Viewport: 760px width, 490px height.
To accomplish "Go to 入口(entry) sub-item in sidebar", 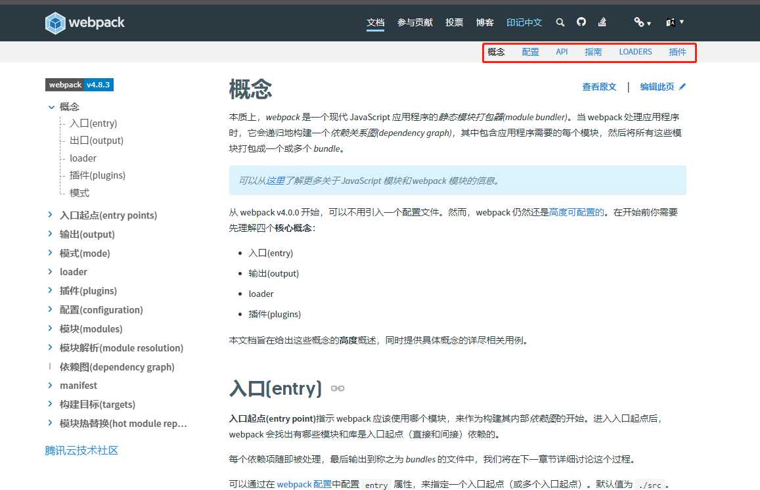I will click(x=93, y=123).
